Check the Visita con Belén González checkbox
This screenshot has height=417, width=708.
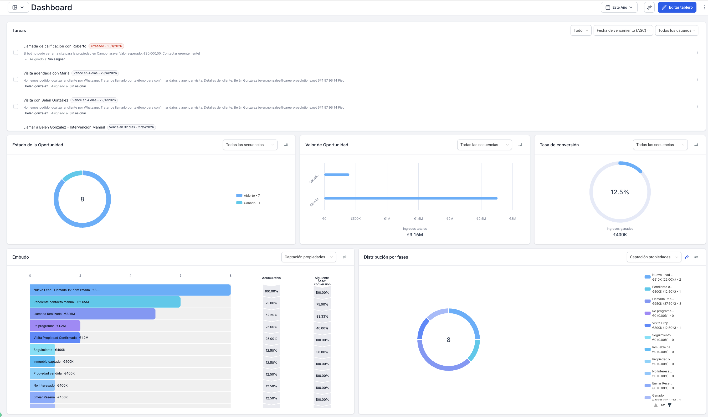coord(16,106)
